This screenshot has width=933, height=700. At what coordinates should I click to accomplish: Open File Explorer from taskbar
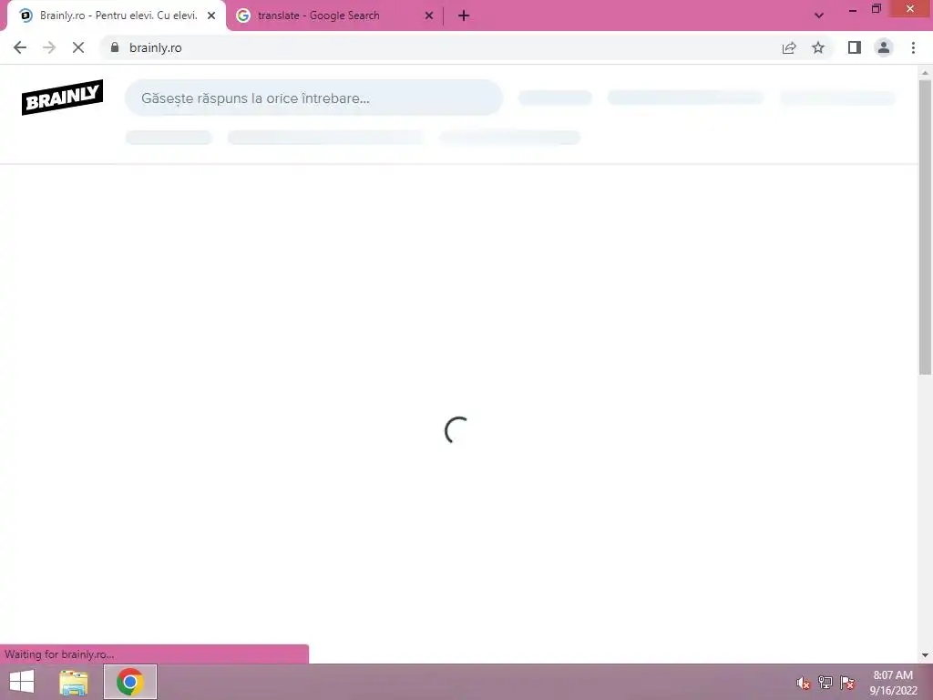click(74, 682)
